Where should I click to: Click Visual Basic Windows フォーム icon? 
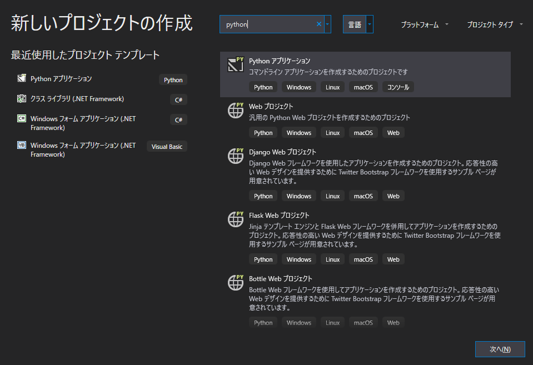point(22,145)
